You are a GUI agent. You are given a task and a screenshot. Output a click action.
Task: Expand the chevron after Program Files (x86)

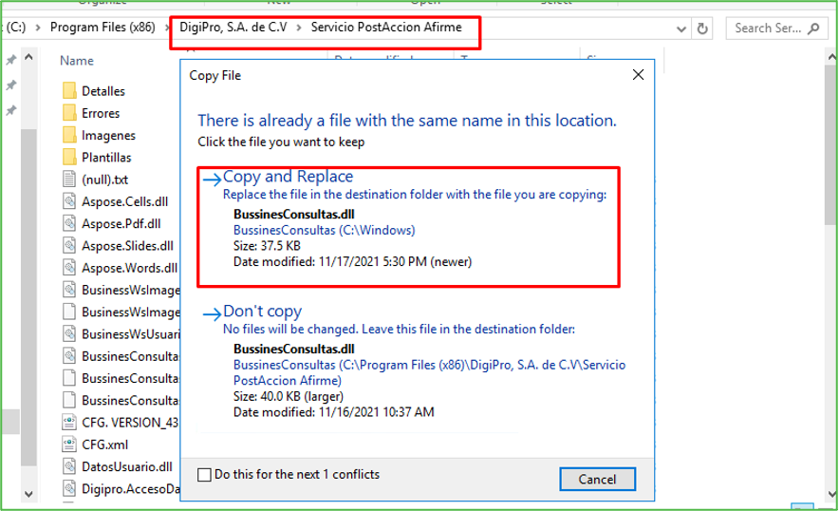coord(160,28)
